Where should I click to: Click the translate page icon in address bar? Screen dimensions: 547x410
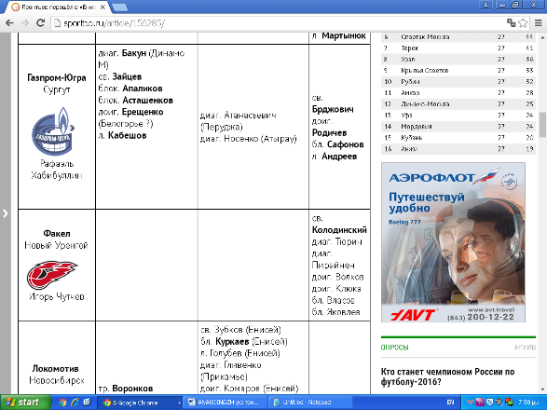click(512, 23)
